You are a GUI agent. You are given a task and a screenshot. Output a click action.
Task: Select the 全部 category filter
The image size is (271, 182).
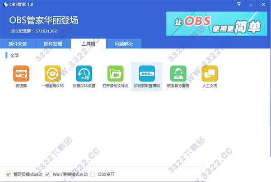(x=14, y=55)
